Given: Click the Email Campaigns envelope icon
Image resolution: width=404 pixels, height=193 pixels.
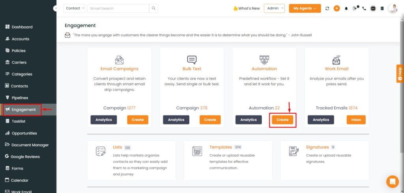Looking at the screenshot, I should tap(119, 60).
